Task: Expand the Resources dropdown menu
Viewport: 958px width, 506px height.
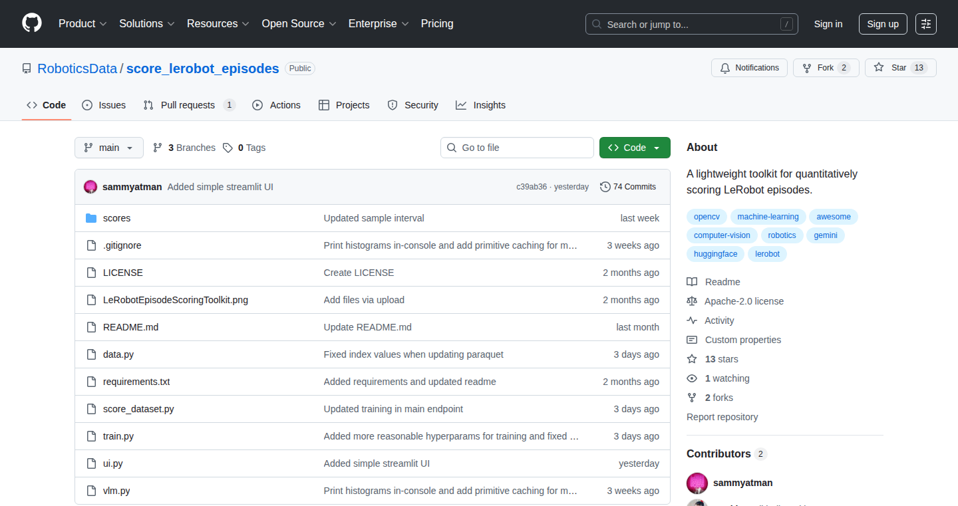Action: coord(218,24)
